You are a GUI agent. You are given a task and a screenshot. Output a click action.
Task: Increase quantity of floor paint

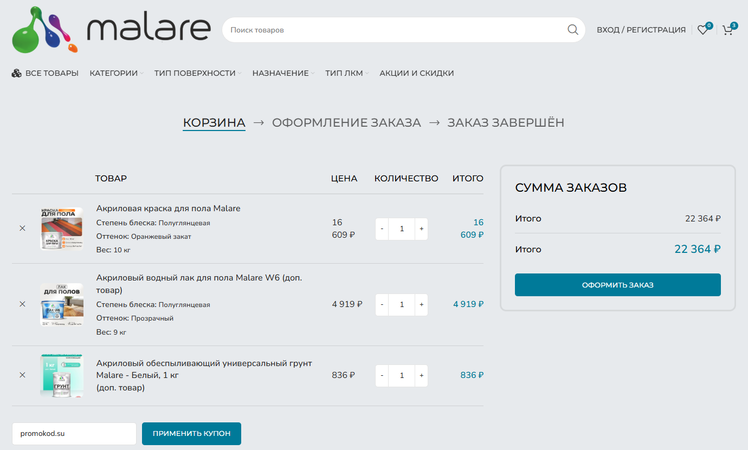pos(421,229)
